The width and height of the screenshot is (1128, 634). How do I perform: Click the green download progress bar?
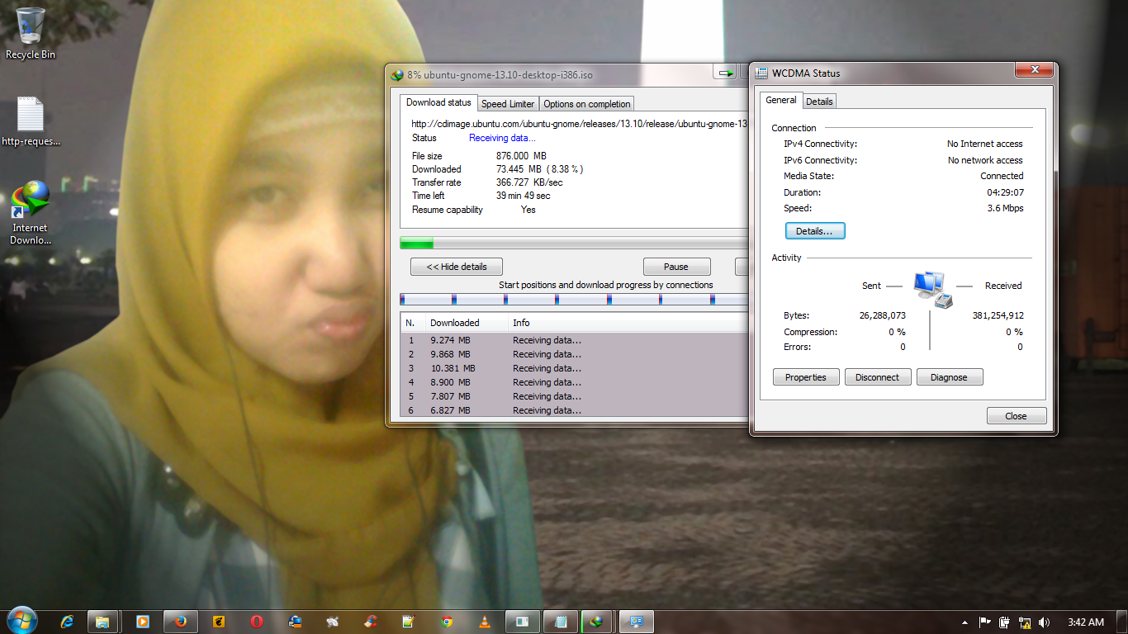(574, 243)
